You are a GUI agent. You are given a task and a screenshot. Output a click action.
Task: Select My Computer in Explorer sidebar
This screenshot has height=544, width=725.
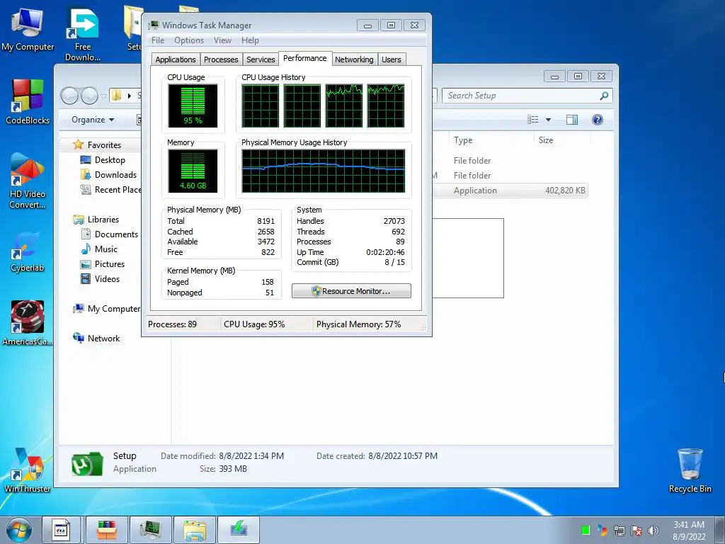tap(113, 309)
